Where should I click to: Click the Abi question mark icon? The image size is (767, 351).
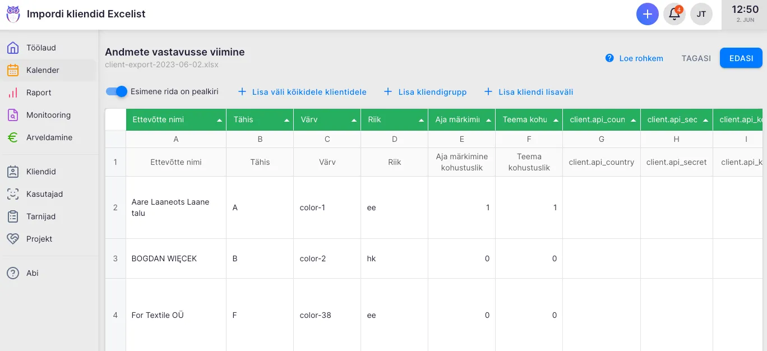pos(13,273)
